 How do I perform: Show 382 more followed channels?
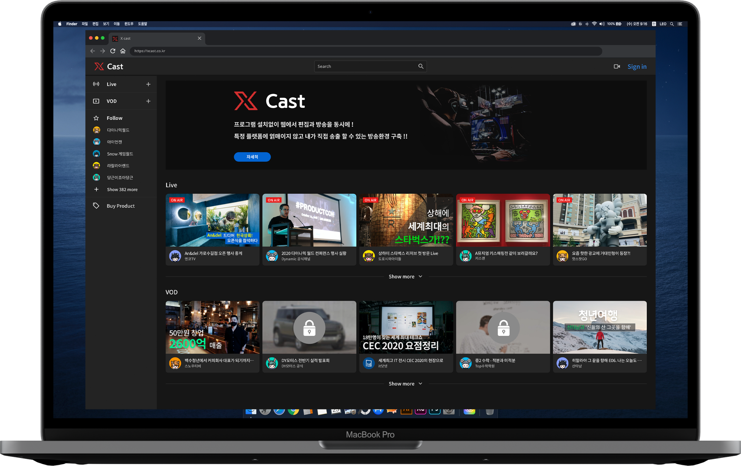point(122,190)
